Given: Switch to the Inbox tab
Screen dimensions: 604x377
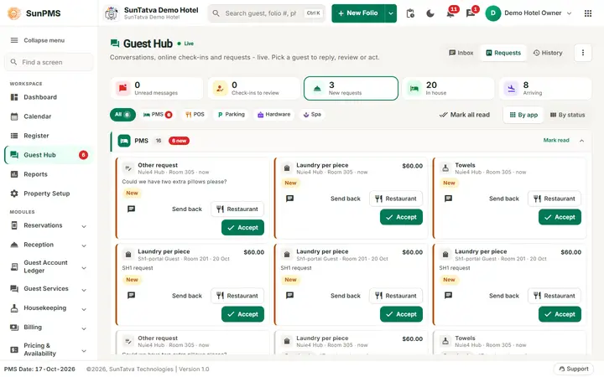Looking at the screenshot, I should pos(461,53).
